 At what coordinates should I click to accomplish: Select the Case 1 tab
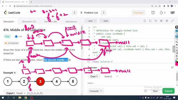(x=94, y=76)
